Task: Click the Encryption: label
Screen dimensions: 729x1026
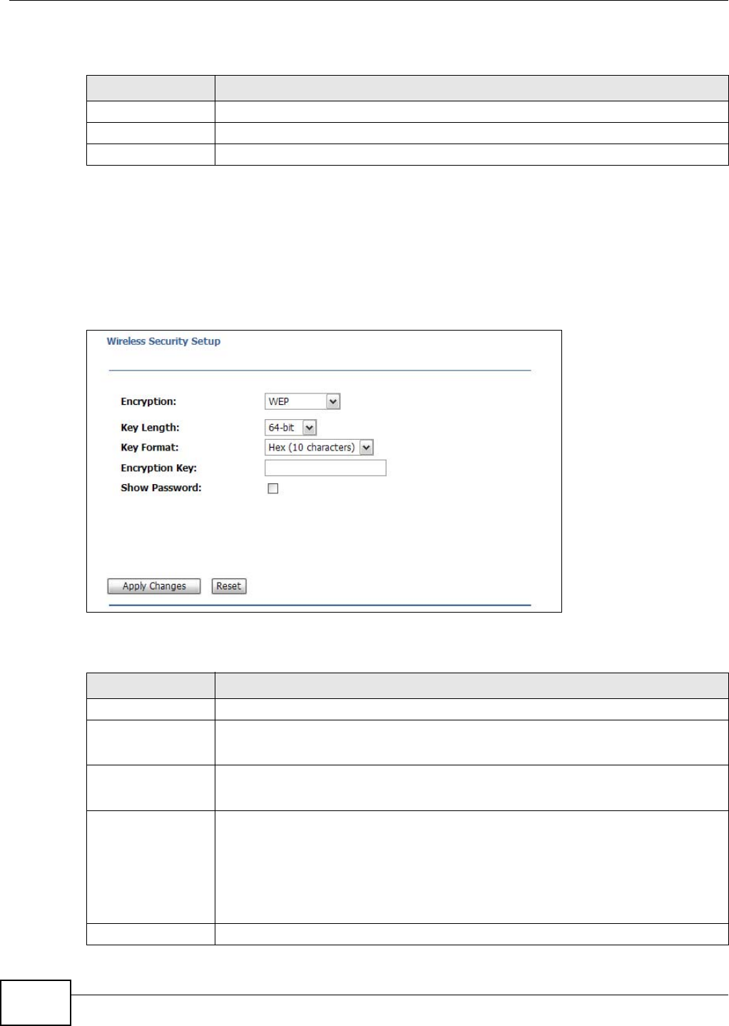Action: (148, 402)
